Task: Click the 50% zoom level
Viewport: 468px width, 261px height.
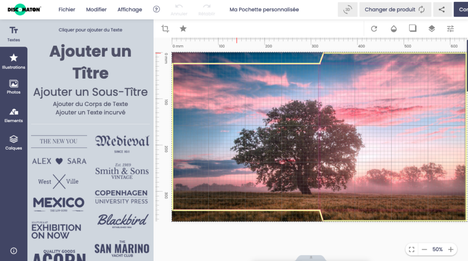Action: [x=437, y=250]
